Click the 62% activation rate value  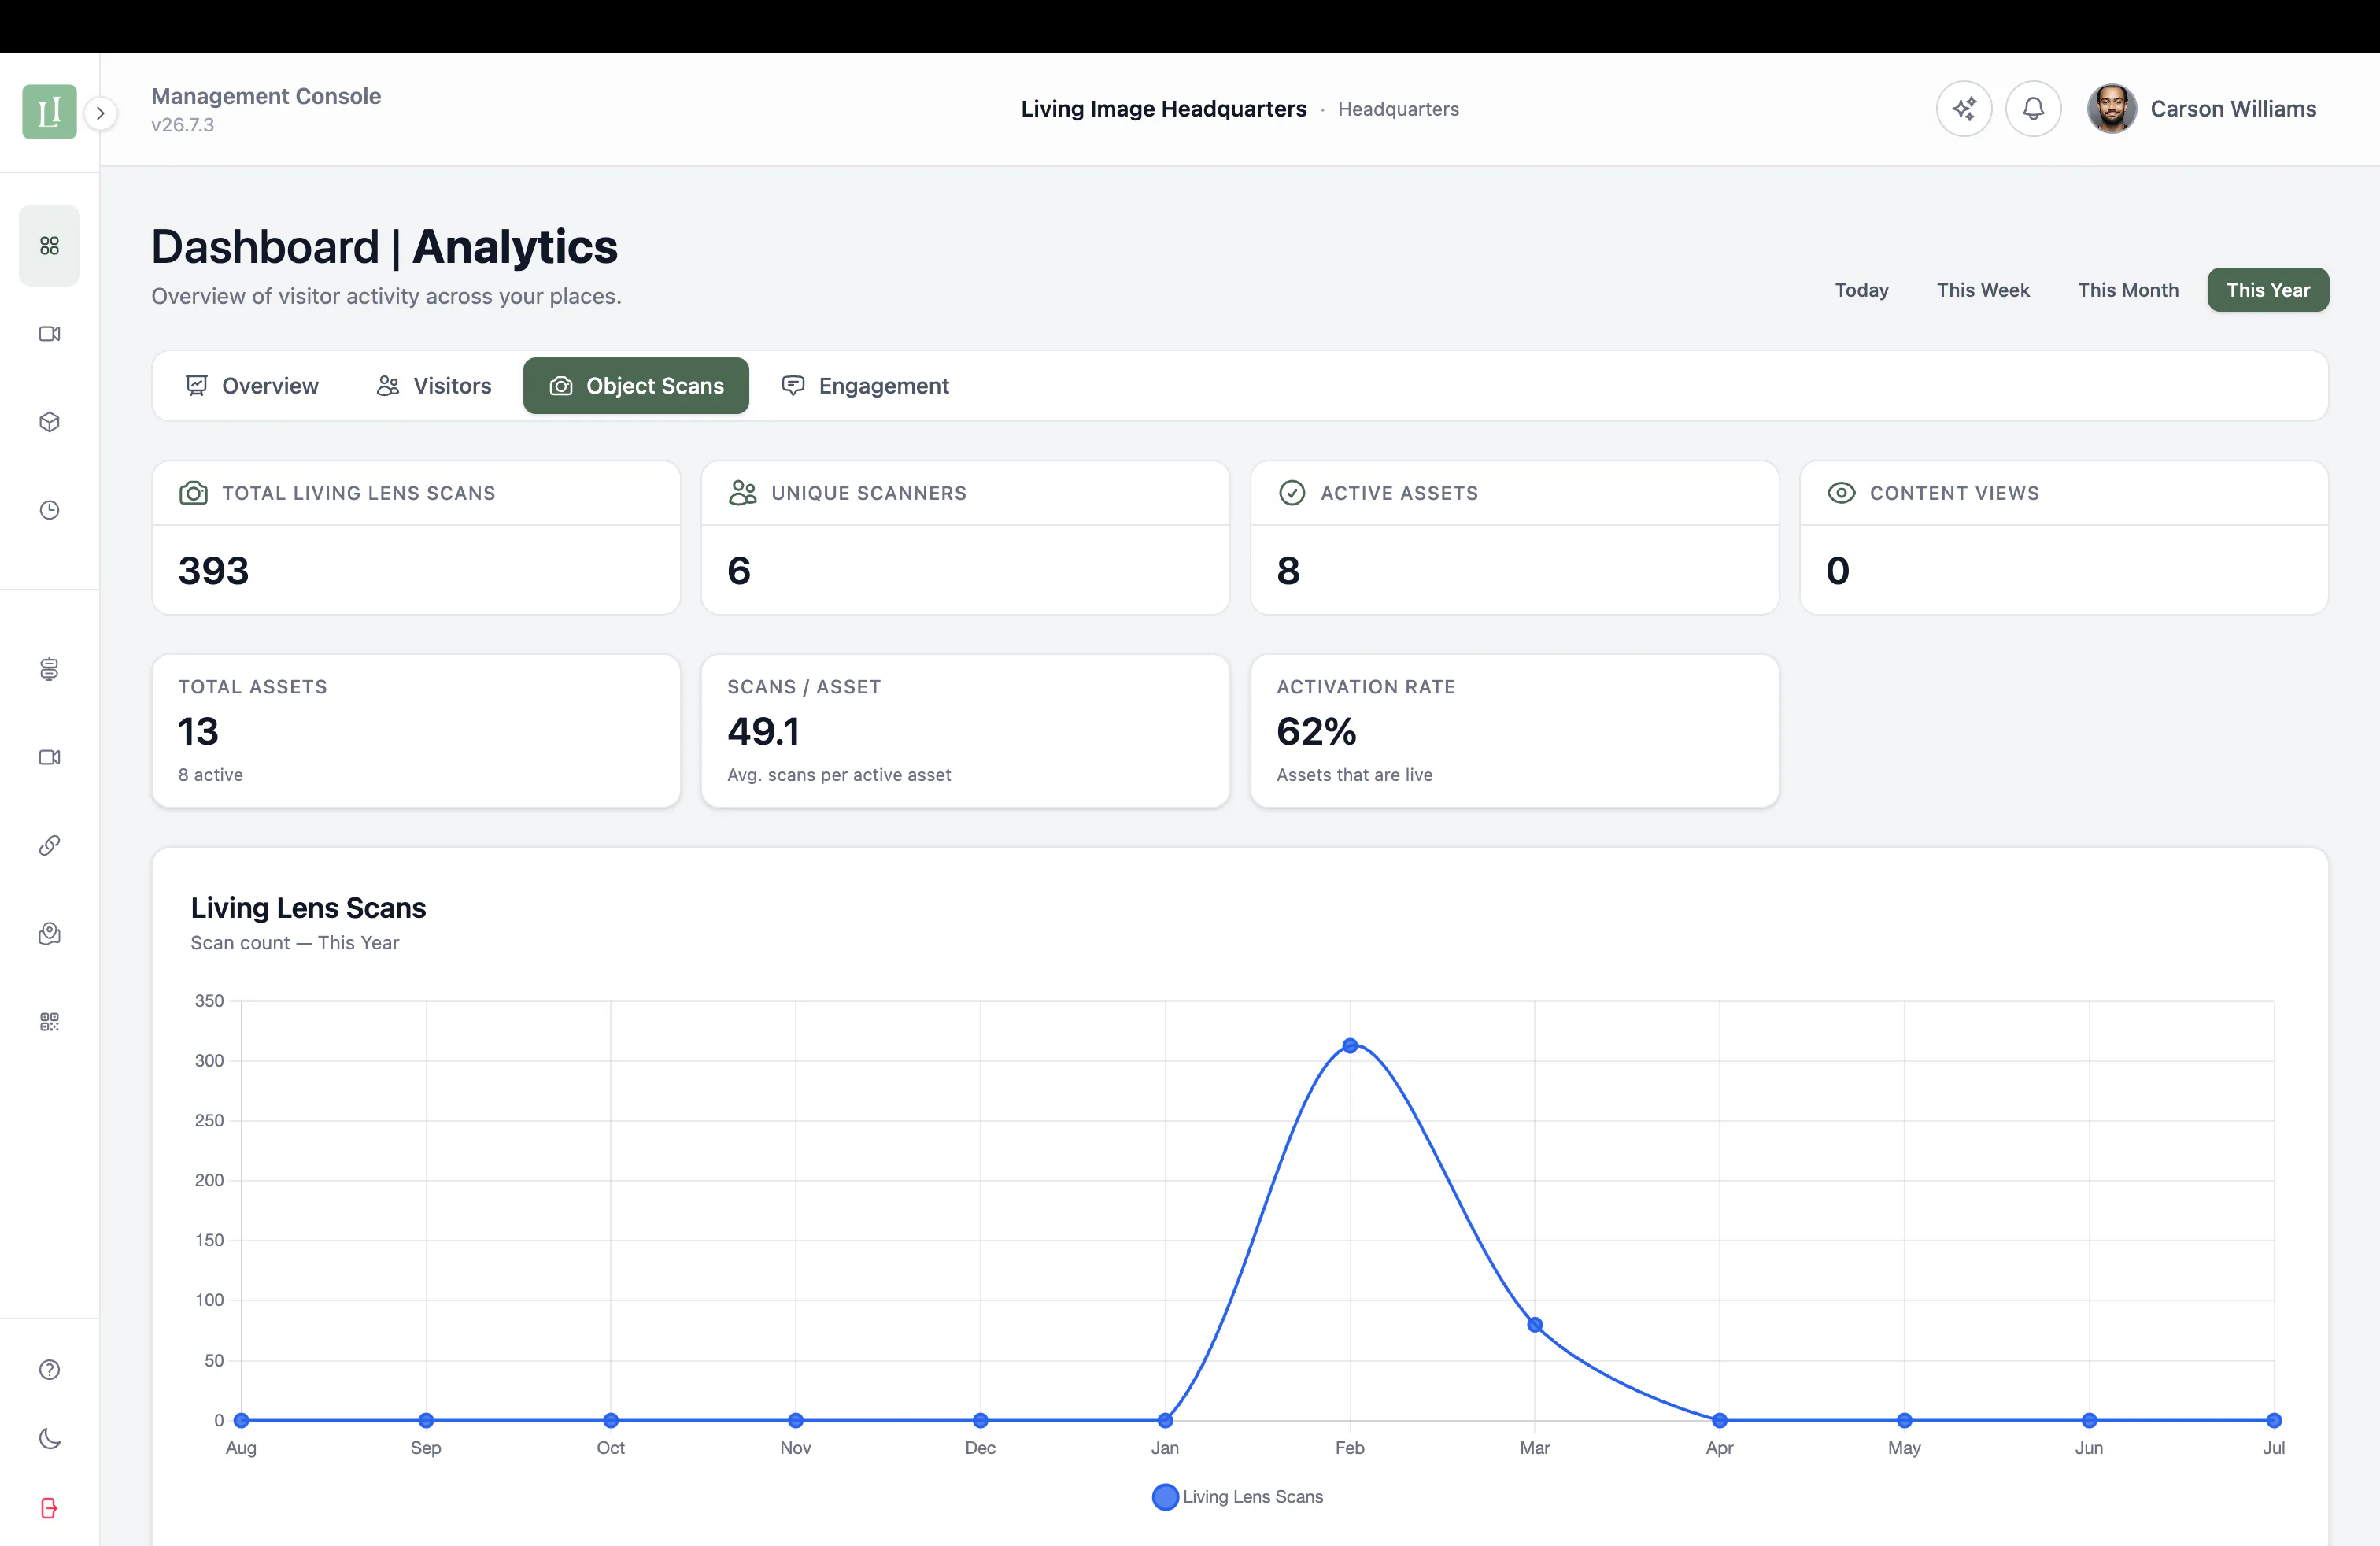[1316, 732]
